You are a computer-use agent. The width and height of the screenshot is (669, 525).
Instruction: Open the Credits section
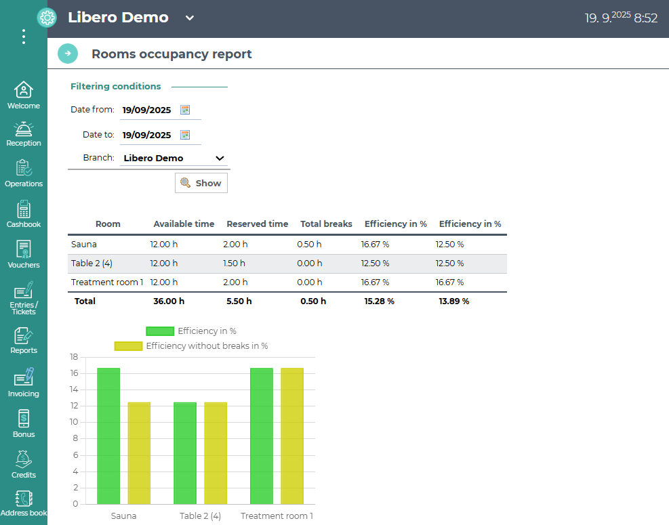[x=24, y=465]
